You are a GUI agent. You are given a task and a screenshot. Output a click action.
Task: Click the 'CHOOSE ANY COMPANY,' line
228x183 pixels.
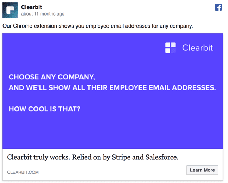click(52, 77)
